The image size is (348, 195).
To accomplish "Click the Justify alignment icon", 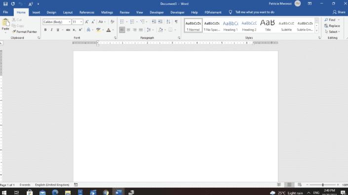I will tap(141, 30).
